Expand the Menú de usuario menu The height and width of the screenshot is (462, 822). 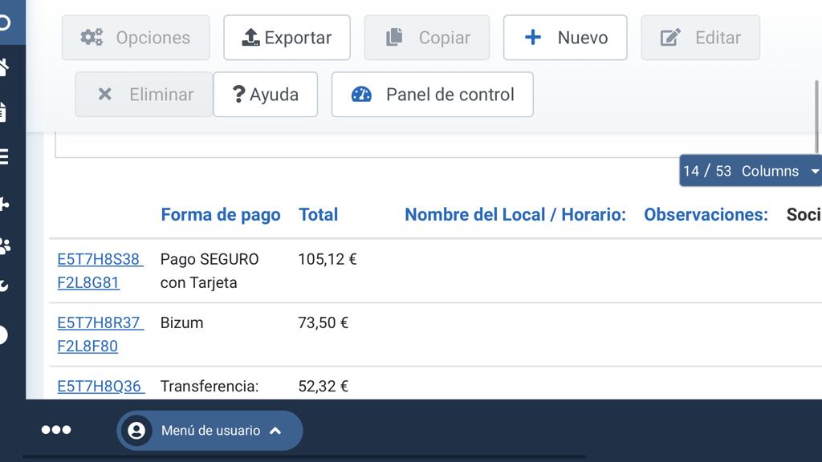coord(210,431)
